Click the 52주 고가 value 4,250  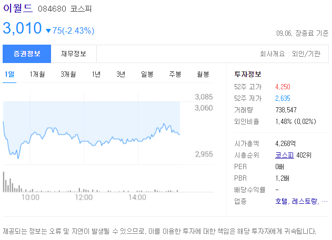click(x=283, y=87)
